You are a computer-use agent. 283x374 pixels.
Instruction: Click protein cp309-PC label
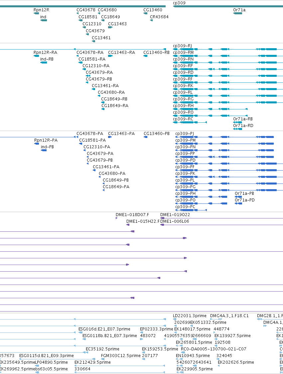tap(185, 207)
